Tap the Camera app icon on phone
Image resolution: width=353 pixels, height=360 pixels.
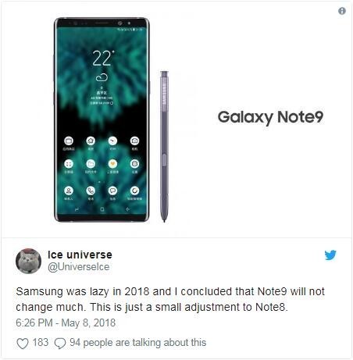pos(134,141)
